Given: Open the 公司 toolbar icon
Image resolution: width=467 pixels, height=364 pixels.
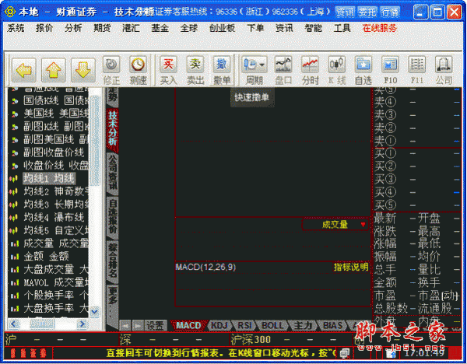Looking at the screenshot, I should coord(444,71).
